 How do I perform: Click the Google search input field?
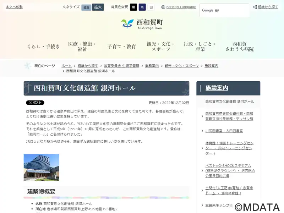point(224,10)
